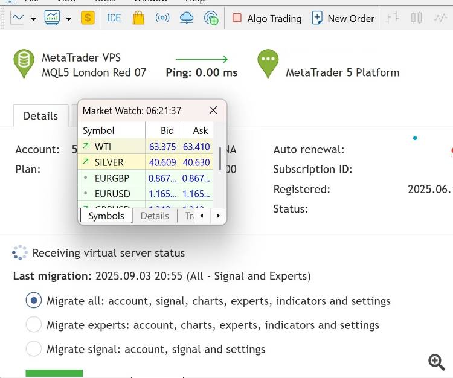Click the Last migration date text
Image resolution: width=453 pixels, height=378 pixels.
[x=139, y=276]
